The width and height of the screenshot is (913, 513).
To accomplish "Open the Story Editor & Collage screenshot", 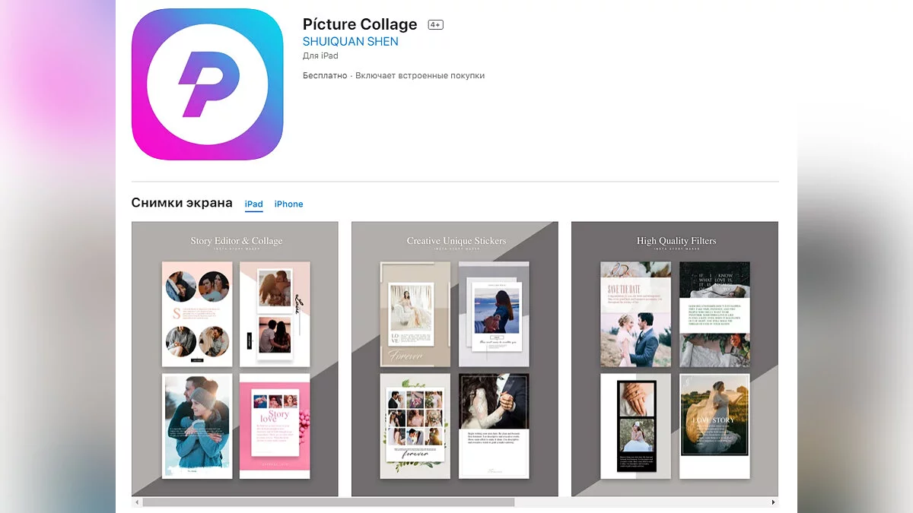I will click(x=235, y=359).
